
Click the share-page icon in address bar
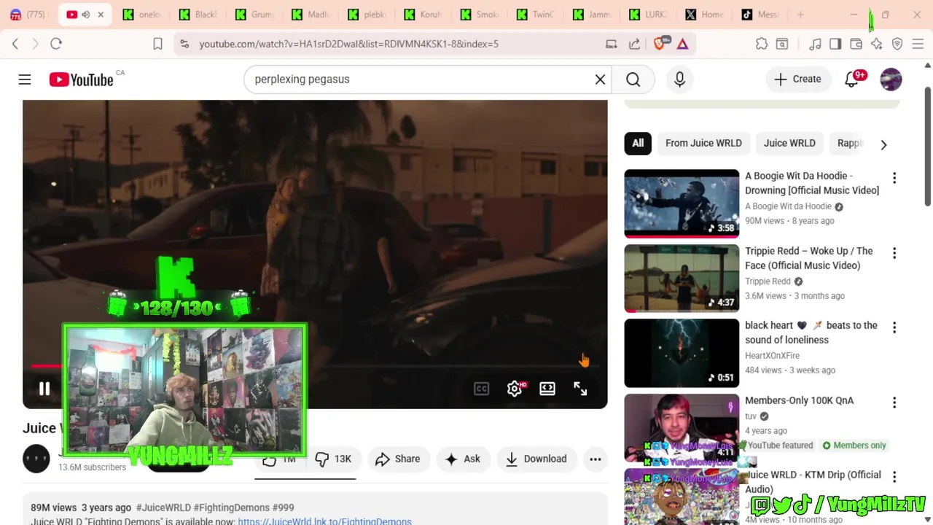pos(635,44)
